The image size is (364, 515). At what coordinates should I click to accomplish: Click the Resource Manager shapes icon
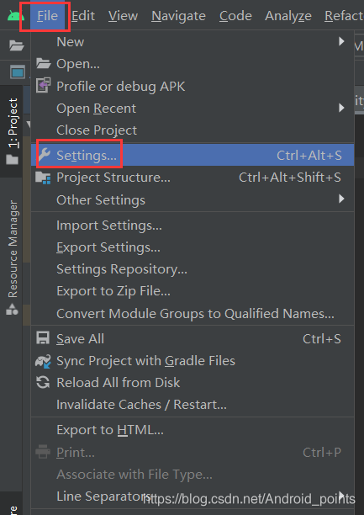(12, 310)
